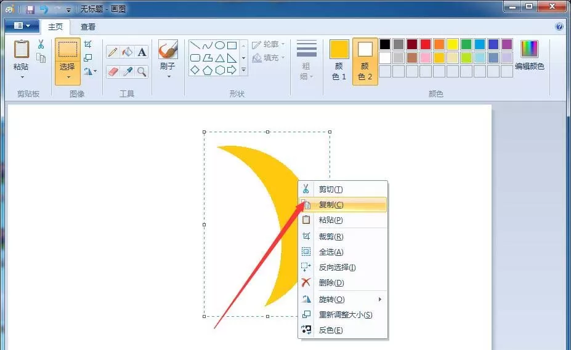Choose 粘贴(P) from context menu
The width and height of the screenshot is (571, 350).
[x=342, y=220]
